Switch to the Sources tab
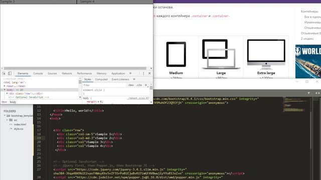The image size is (321, 180). (x=52, y=73)
